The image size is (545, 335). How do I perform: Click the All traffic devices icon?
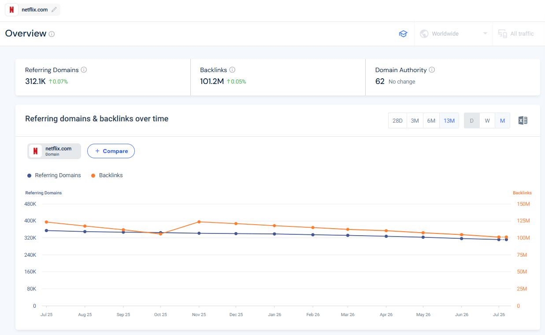click(x=502, y=34)
